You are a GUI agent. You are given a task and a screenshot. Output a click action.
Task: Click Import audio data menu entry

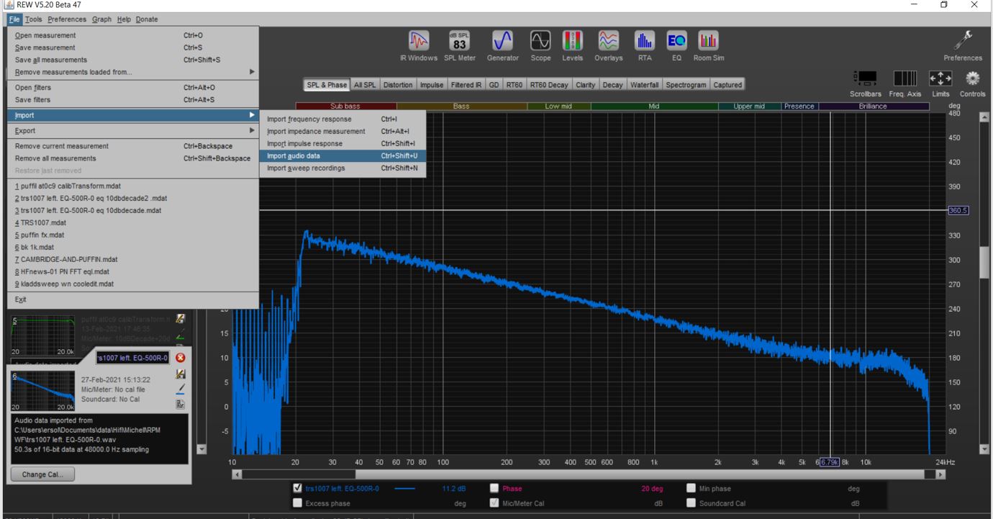[x=343, y=155]
